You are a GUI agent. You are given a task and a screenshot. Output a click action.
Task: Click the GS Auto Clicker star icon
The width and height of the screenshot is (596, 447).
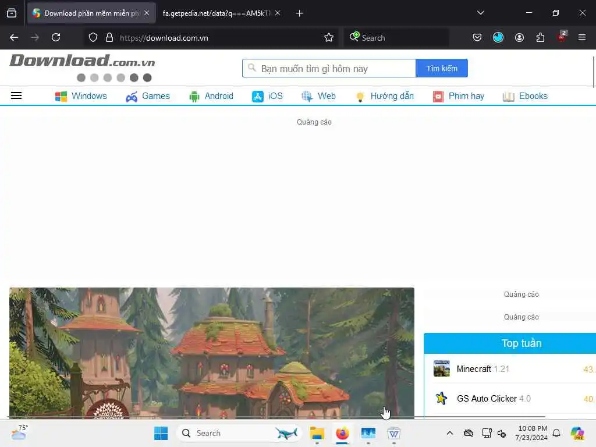(x=442, y=398)
